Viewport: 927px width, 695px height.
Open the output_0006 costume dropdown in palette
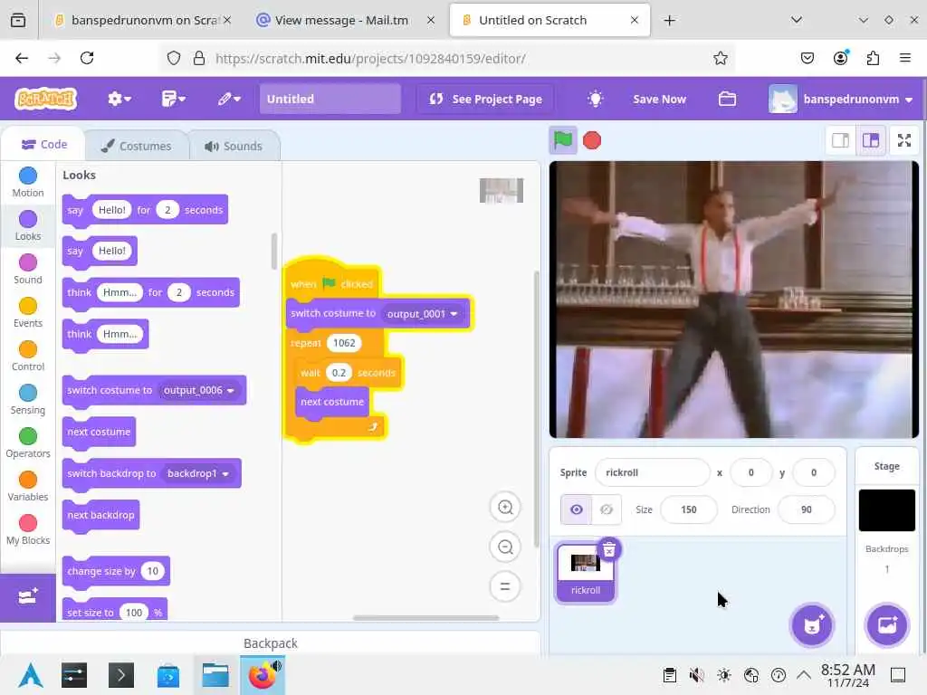coord(198,391)
